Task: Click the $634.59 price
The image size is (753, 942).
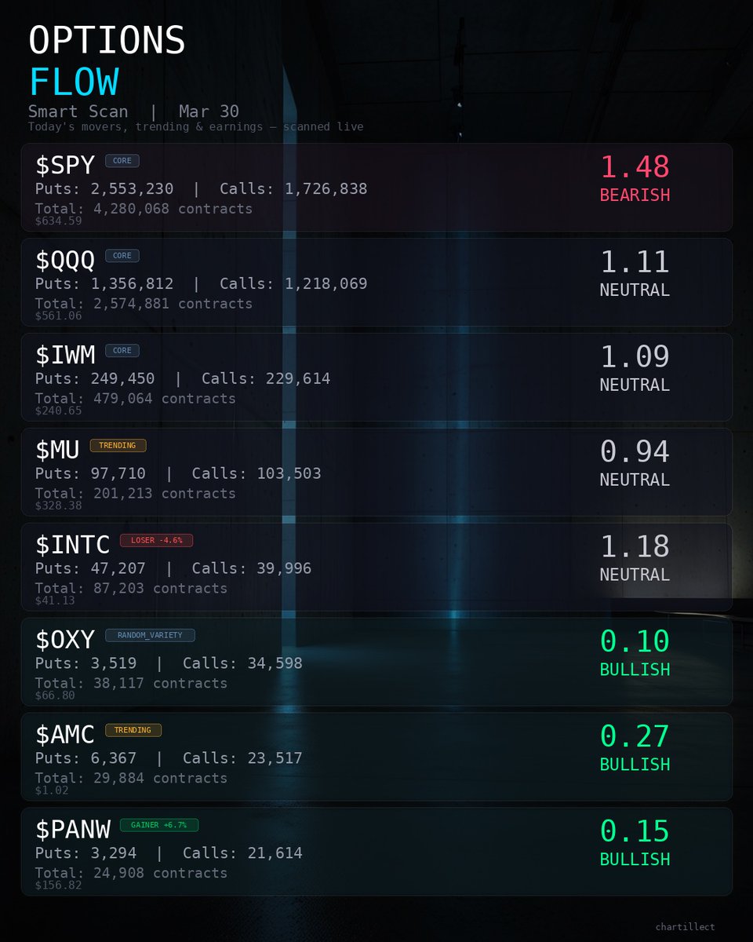Action: point(59,221)
